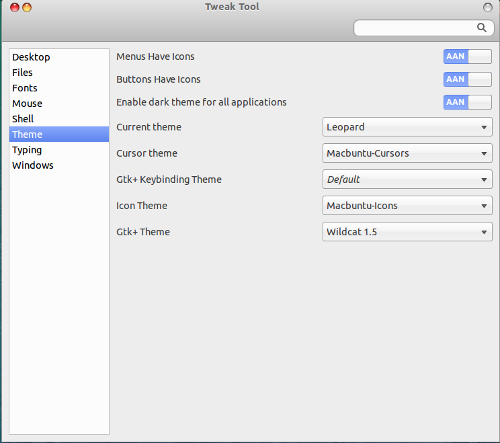Expand the Icon Theme dropdown

(x=407, y=206)
